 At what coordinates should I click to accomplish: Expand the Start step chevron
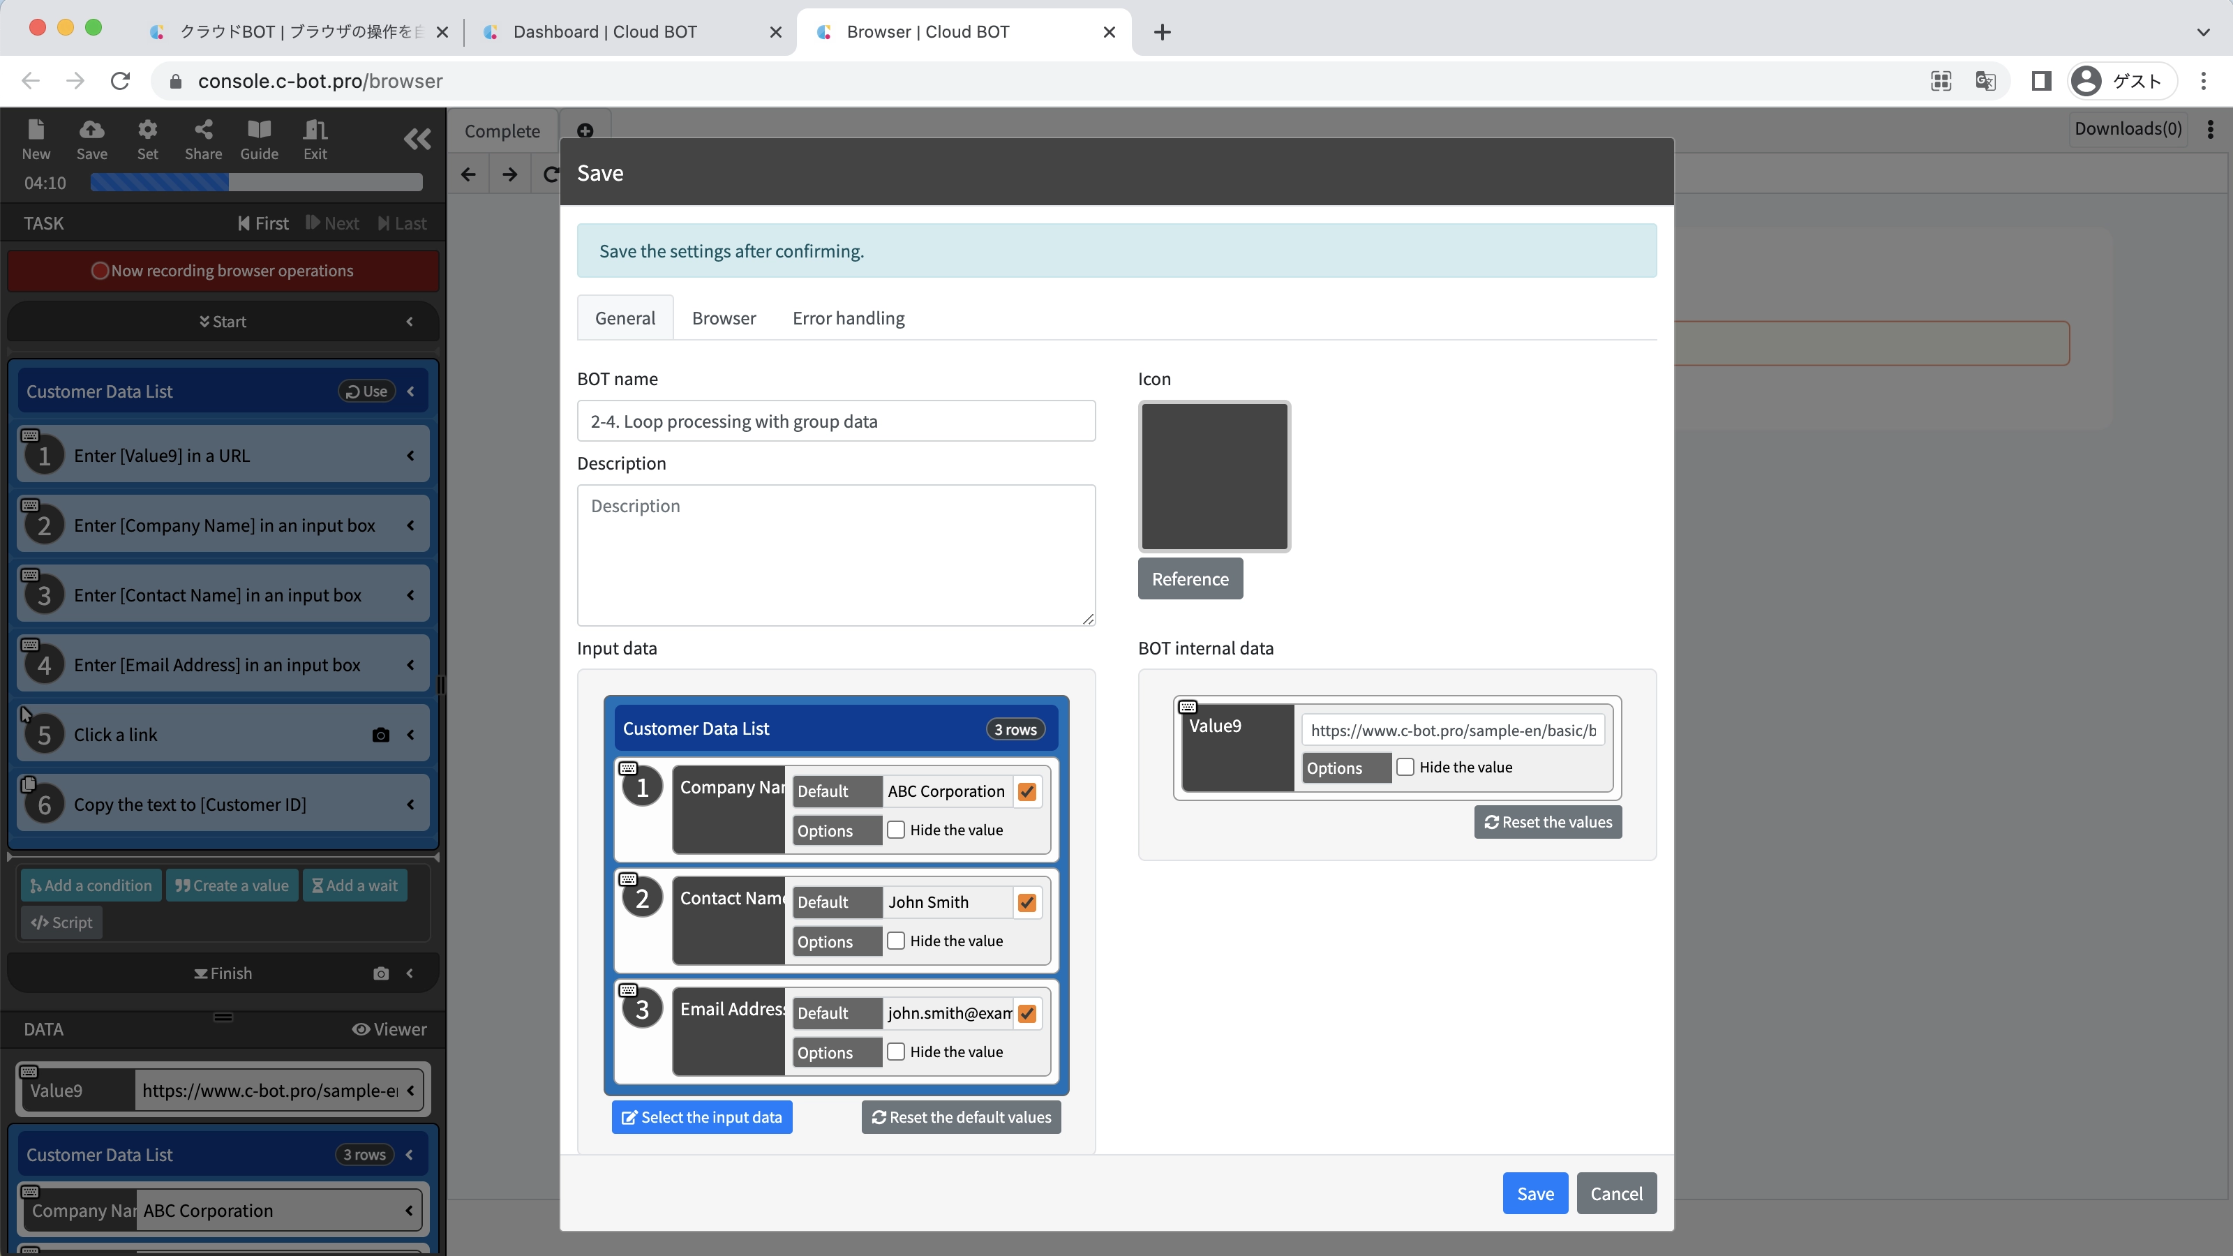410,322
